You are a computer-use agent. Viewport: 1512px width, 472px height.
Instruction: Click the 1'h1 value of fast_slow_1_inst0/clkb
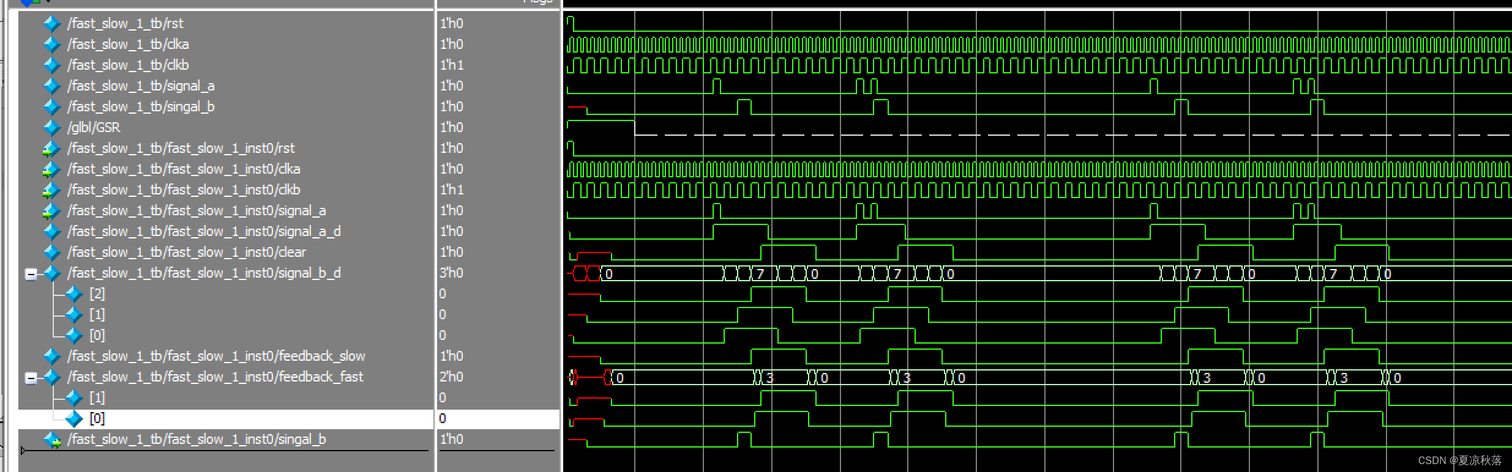point(452,190)
